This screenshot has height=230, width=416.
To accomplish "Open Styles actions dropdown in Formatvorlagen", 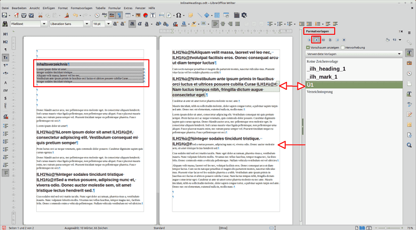I will point(400,40).
